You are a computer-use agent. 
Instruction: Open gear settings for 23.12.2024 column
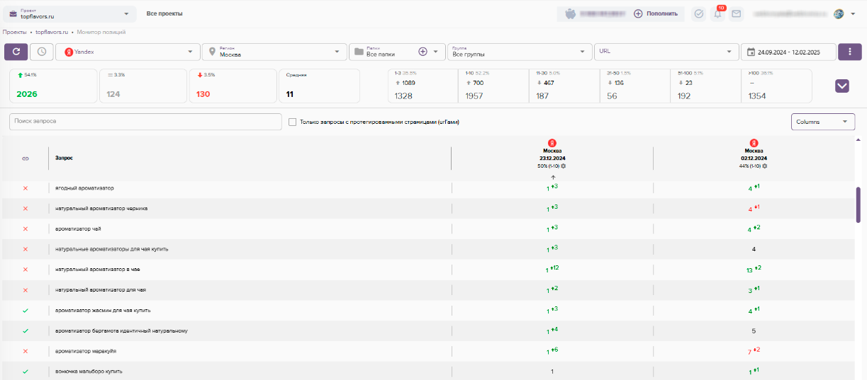coord(563,166)
